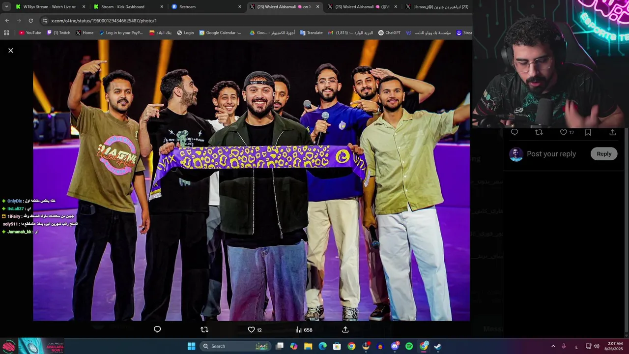Open the YouTube bookmark
Viewport: 629px width, 354px height.
coord(30,33)
